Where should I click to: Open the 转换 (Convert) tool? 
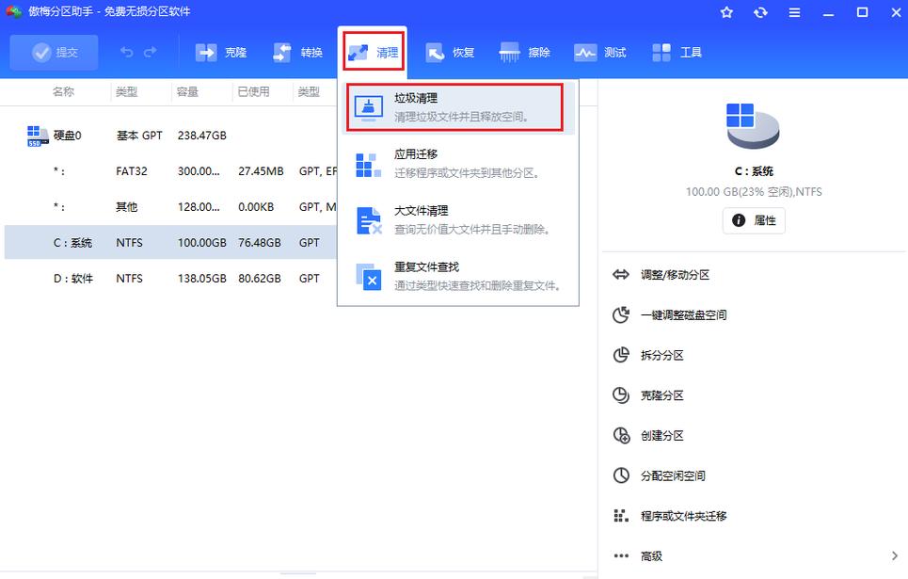coord(299,52)
